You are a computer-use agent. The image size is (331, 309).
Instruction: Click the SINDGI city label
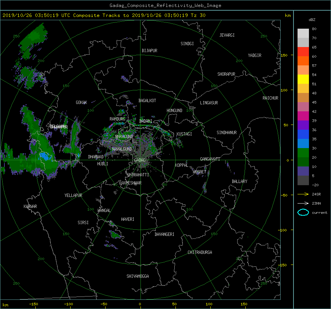(187, 44)
